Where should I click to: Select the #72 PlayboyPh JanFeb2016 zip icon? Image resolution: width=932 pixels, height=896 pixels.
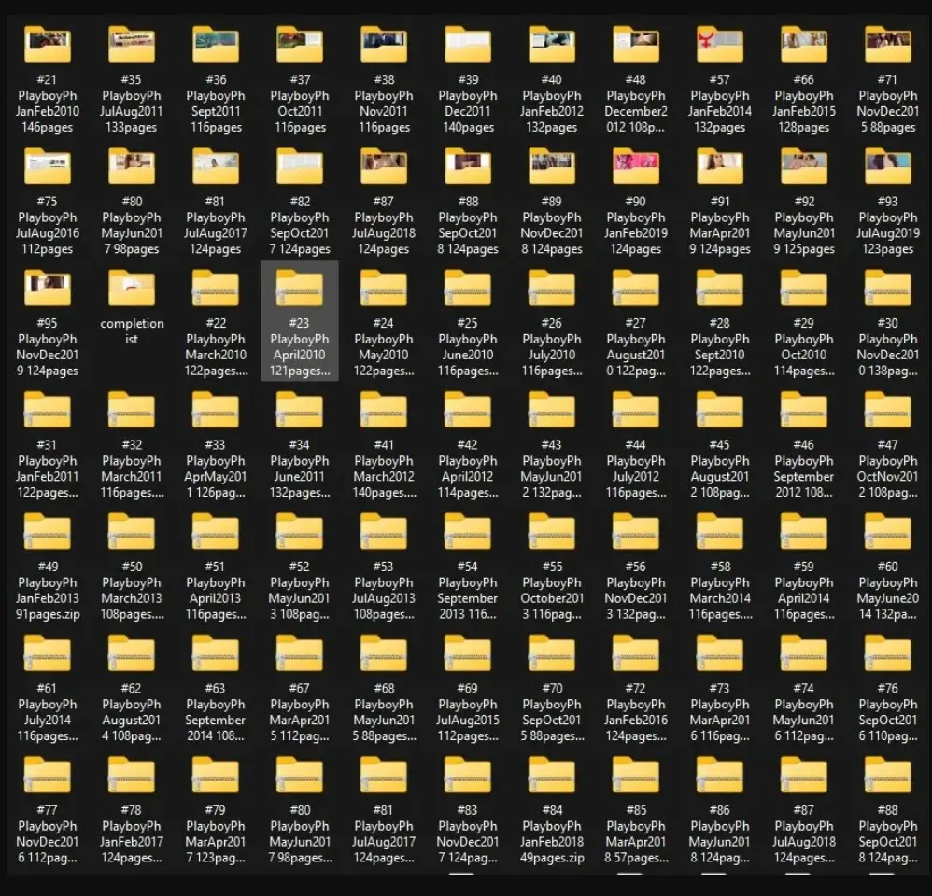pos(636,653)
